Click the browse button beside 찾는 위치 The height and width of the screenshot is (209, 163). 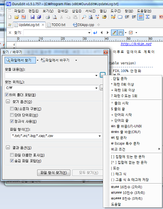(x=101, y=88)
